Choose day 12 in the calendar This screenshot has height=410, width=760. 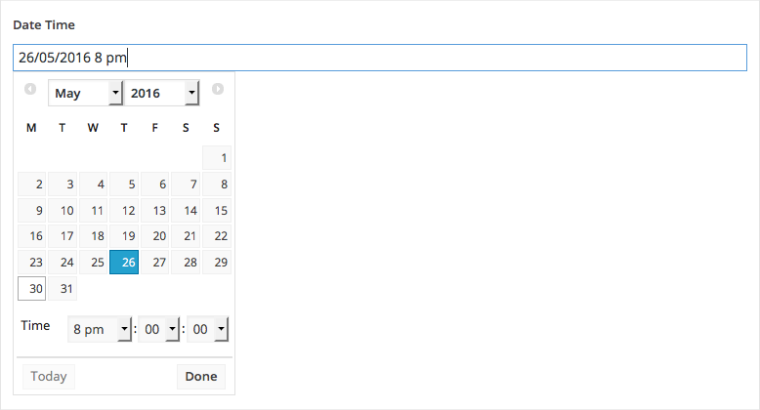pos(125,210)
